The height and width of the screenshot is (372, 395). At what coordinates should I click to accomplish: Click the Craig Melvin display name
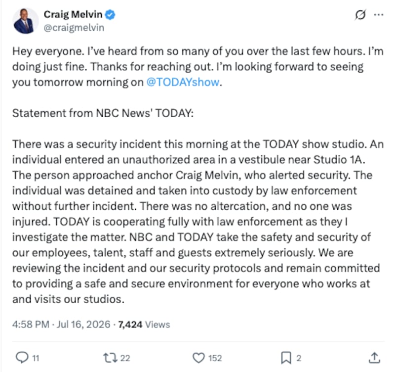pyautogui.click(x=73, y=14)
